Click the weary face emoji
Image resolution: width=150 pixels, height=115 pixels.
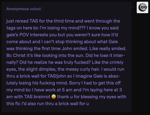point(54,97)
